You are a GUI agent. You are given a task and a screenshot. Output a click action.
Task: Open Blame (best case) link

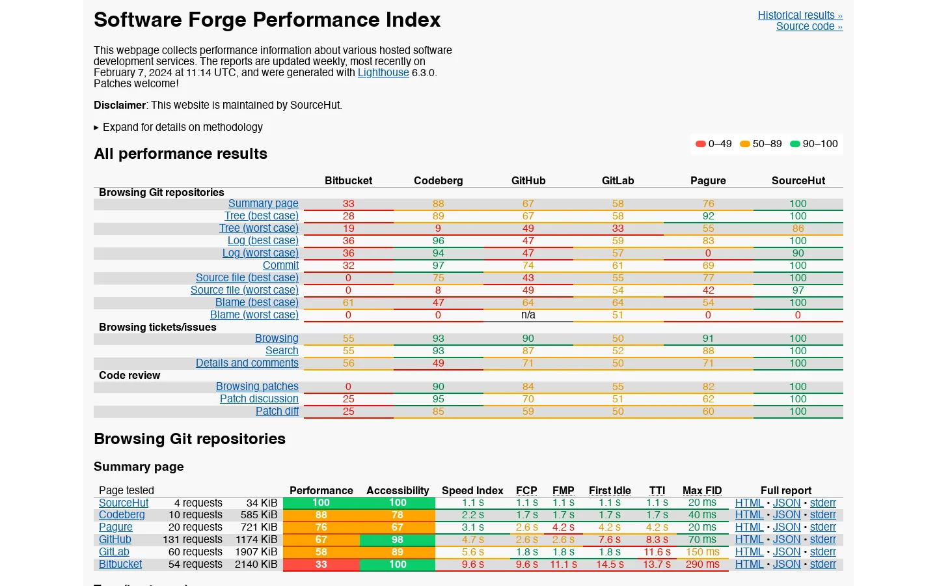256,302
